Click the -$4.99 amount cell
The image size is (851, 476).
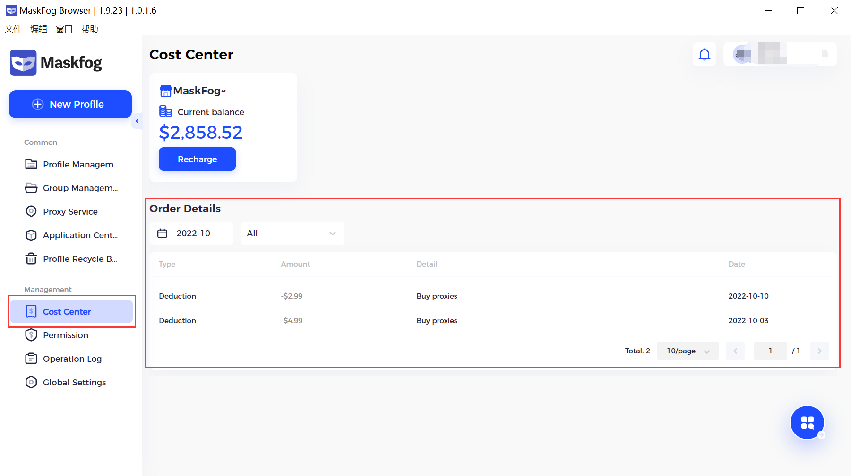[x=292, y=320]
